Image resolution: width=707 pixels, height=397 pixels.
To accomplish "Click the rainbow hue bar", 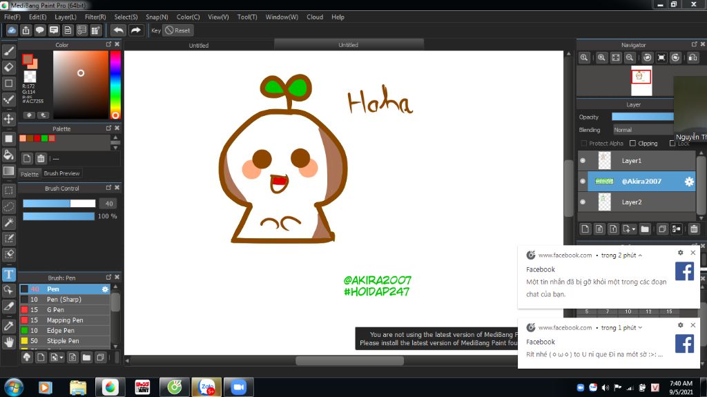I will pyautogui.click(x=115, y=85).
